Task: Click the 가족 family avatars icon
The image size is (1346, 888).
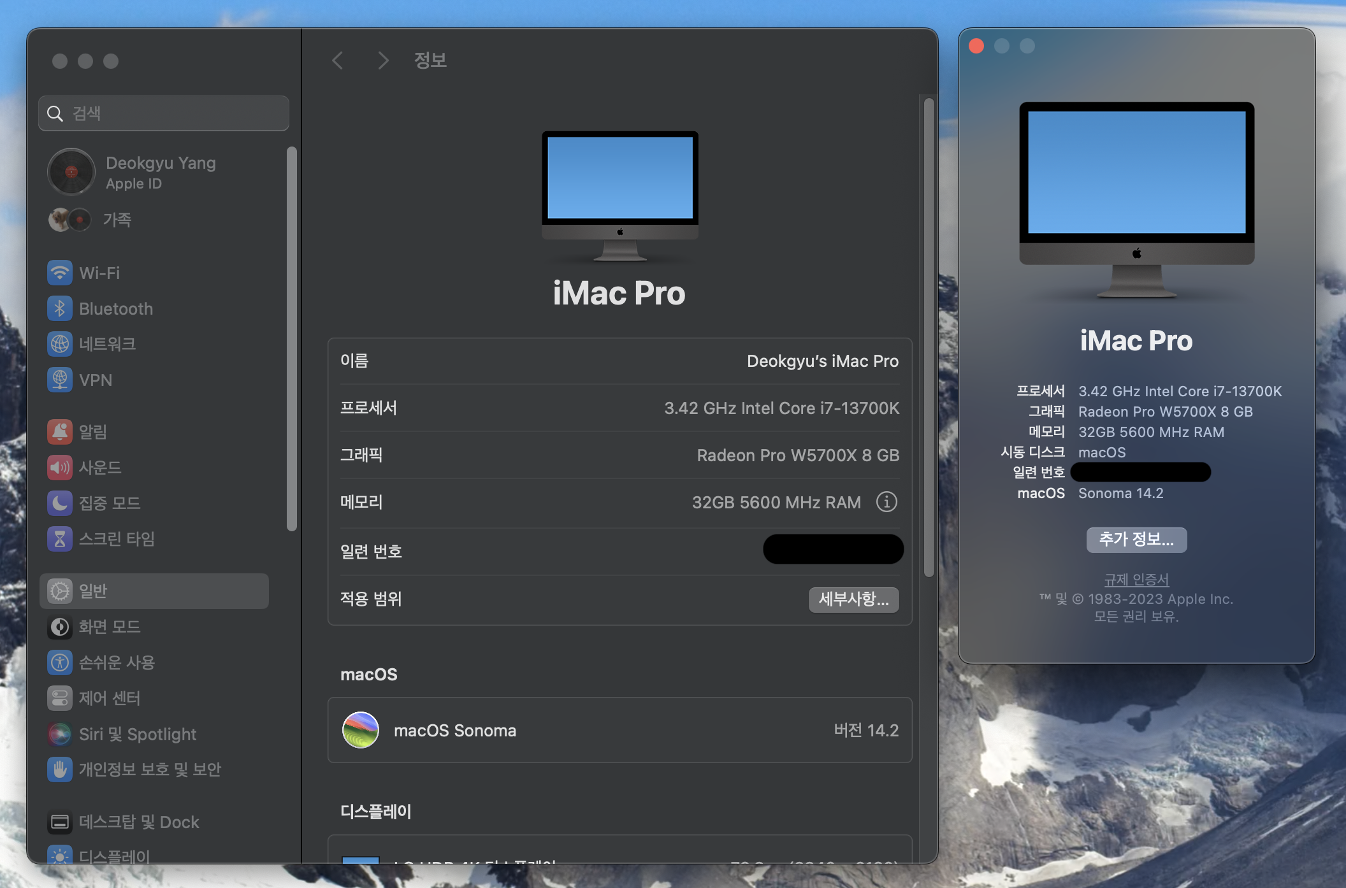Action: pos(70,220)
